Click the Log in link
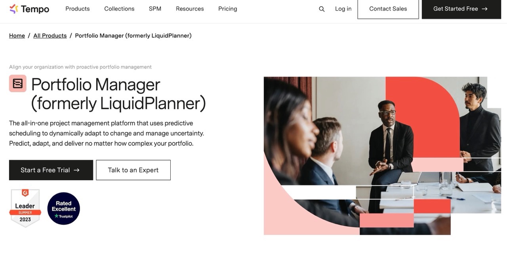The height and width of the screenshot is (255, 507). 343,8
